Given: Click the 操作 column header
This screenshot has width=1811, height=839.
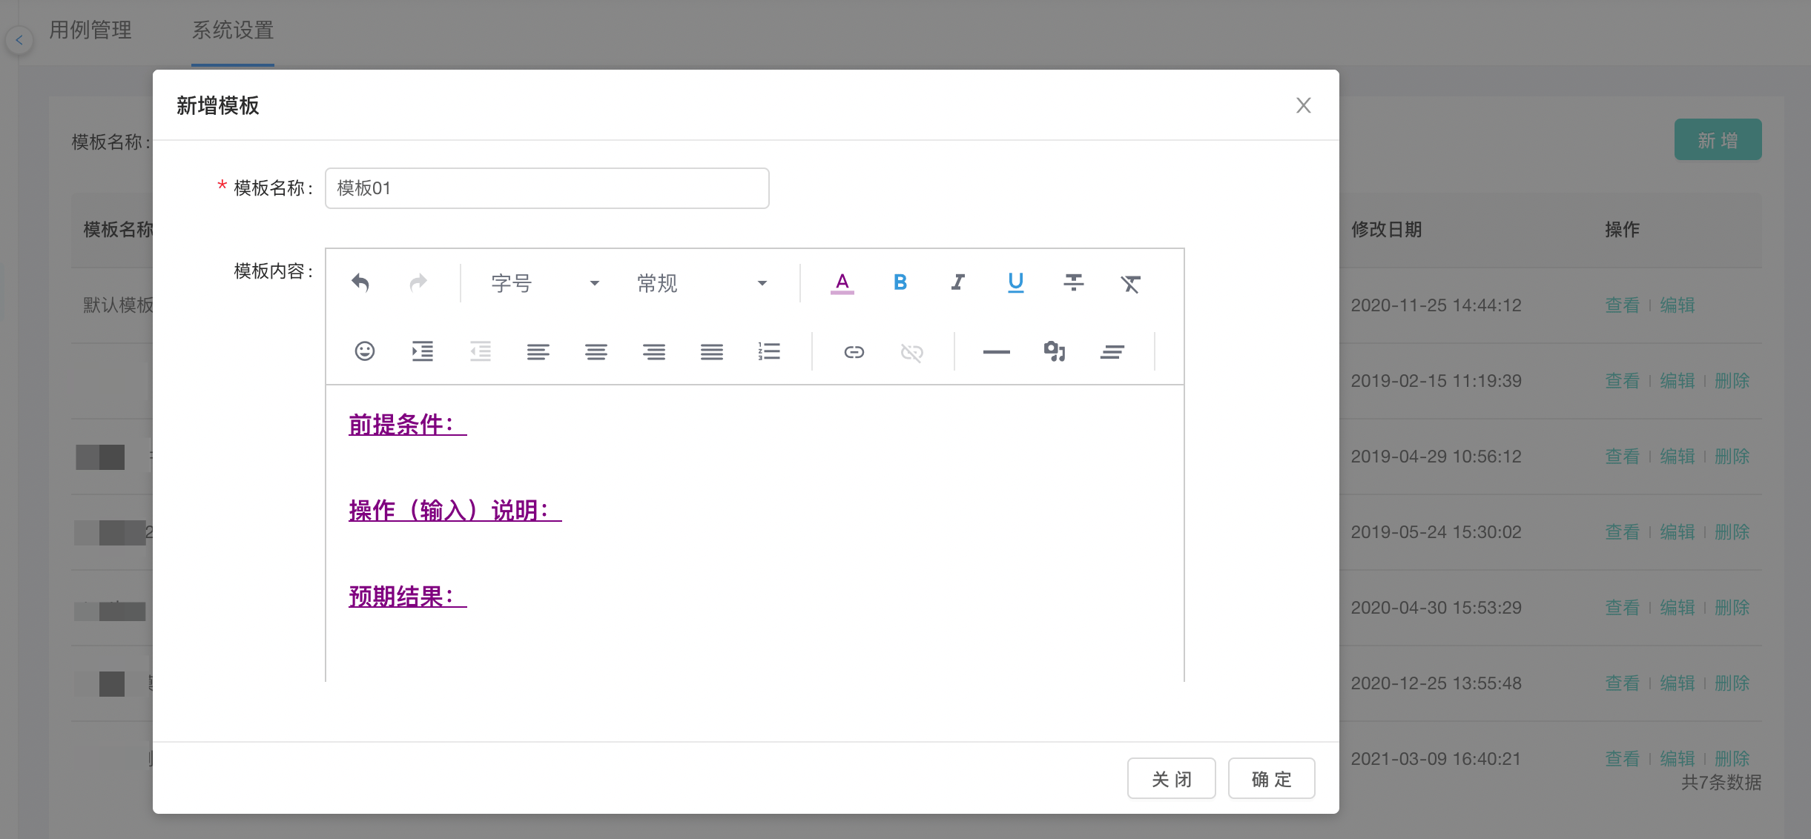Looking at the screenshot, I should pyautogui.click(x=1622, y=230).
